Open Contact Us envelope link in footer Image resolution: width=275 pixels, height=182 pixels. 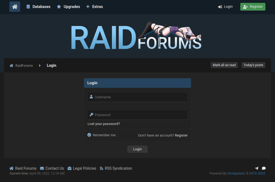pos(52,168)
